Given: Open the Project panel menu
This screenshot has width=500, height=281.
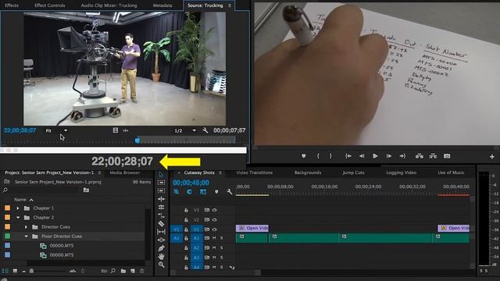Looking at the screenshot, I should coord(99,173).
